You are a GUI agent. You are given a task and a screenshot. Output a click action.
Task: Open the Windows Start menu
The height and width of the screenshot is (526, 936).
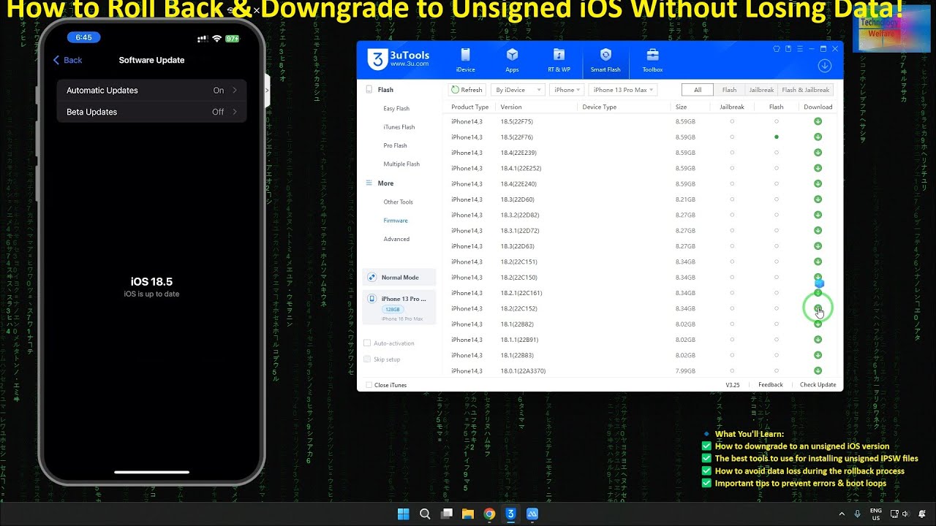404,514
